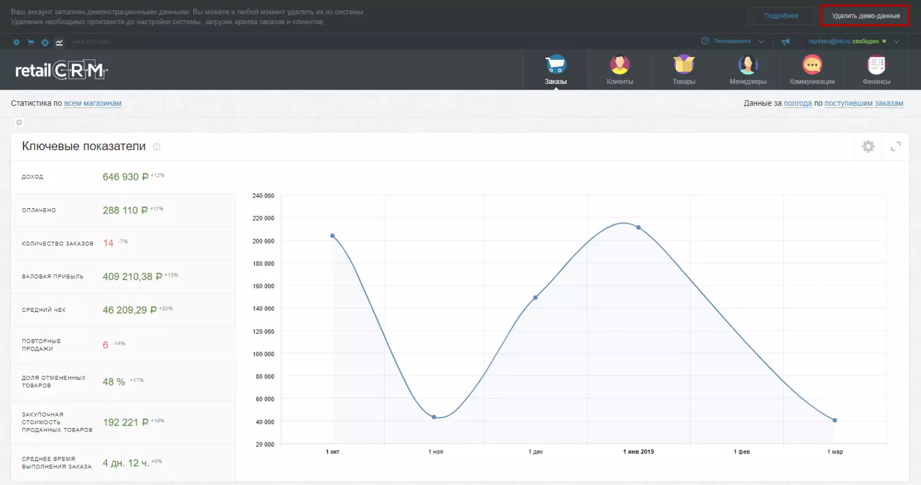921x485 pixels.
Task: Open the Клиенты clients icon
Action: 619,65
